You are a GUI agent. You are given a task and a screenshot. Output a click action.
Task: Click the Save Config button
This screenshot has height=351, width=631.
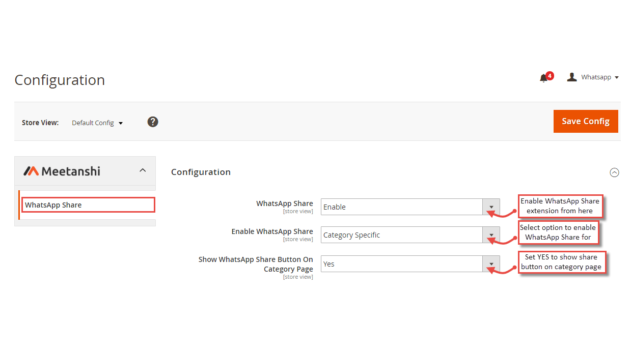(586, 121)
